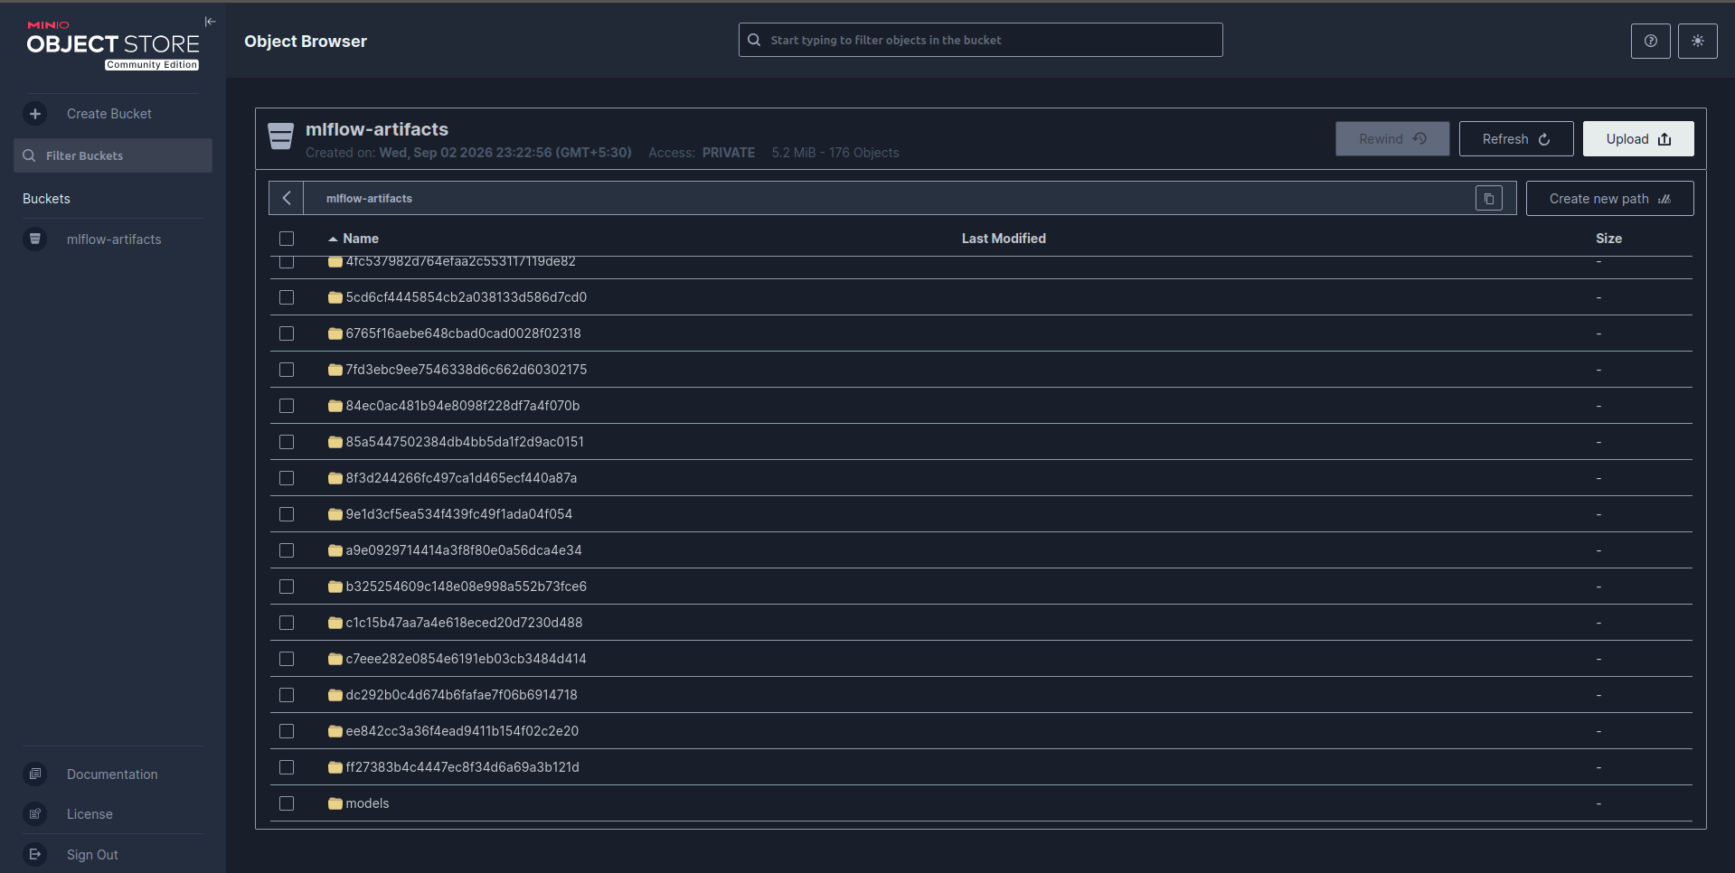Open folder a9e0929714414a3f8f80e0a56dca4e34
The width and height of the screenshot is (1735, 873).
click(x=464, y=550)
